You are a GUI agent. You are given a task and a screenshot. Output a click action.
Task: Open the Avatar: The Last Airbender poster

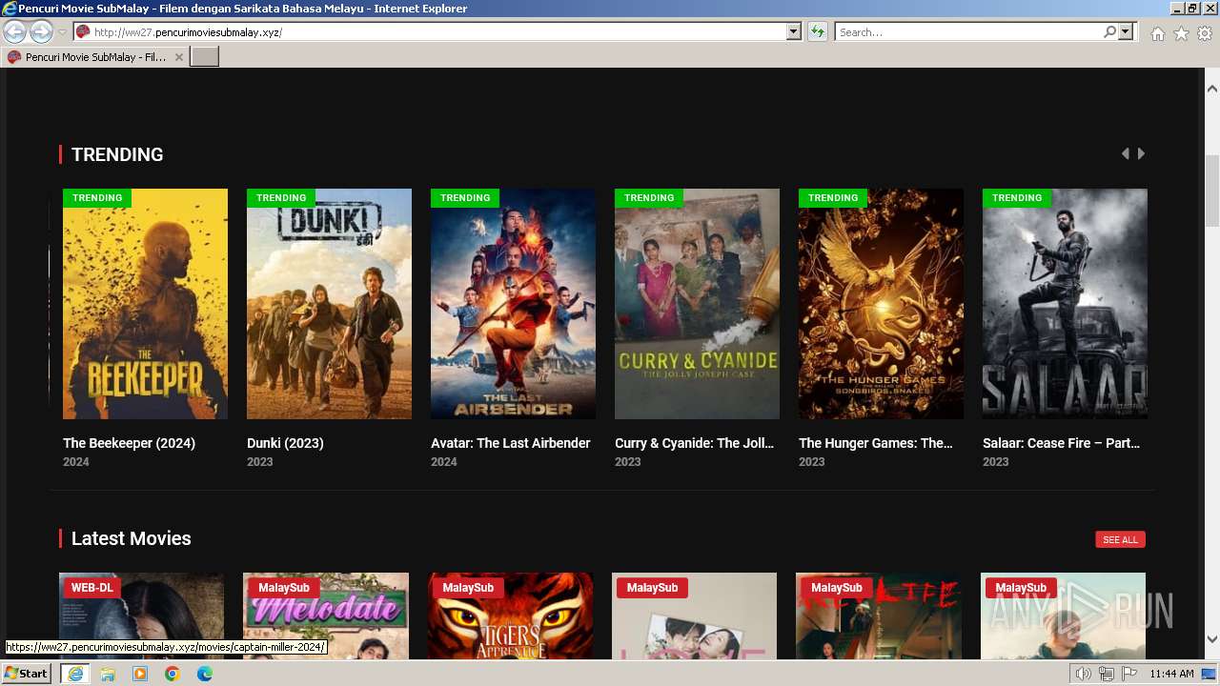point(513,304)
